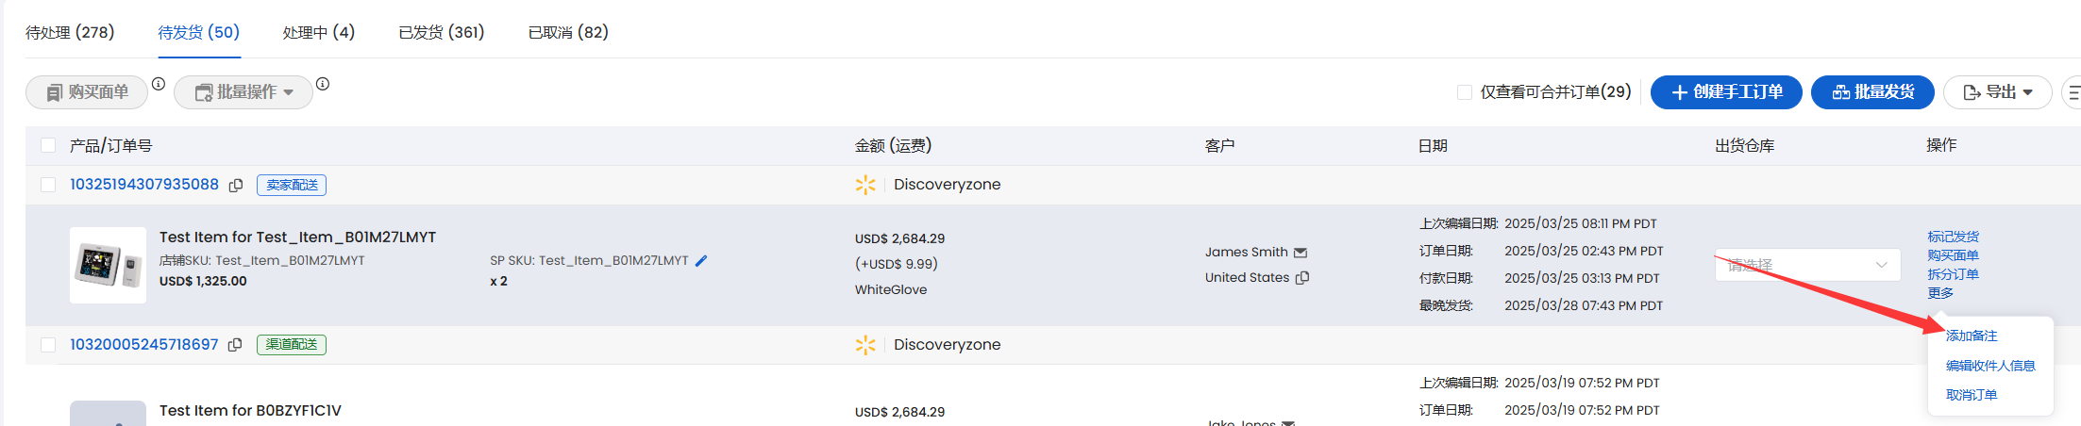
Task: Switch to 待处理 (278) tab
Action: pyautogui.click(x=70, y=32)
